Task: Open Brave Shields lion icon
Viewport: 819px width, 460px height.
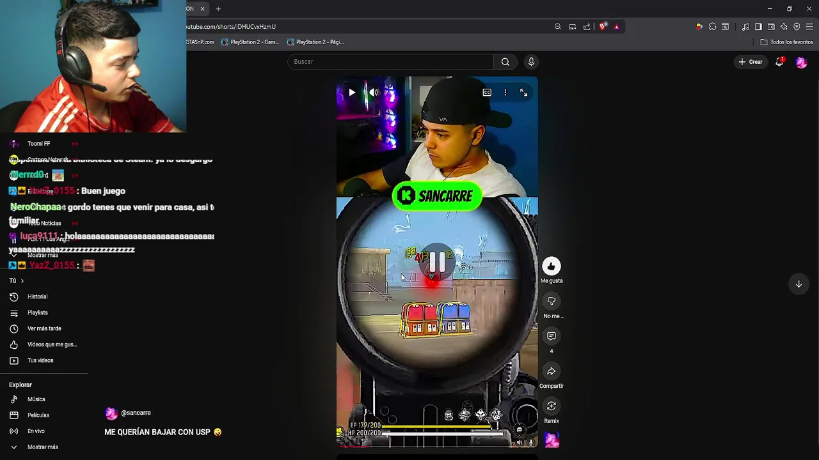Action: (603, 27)
